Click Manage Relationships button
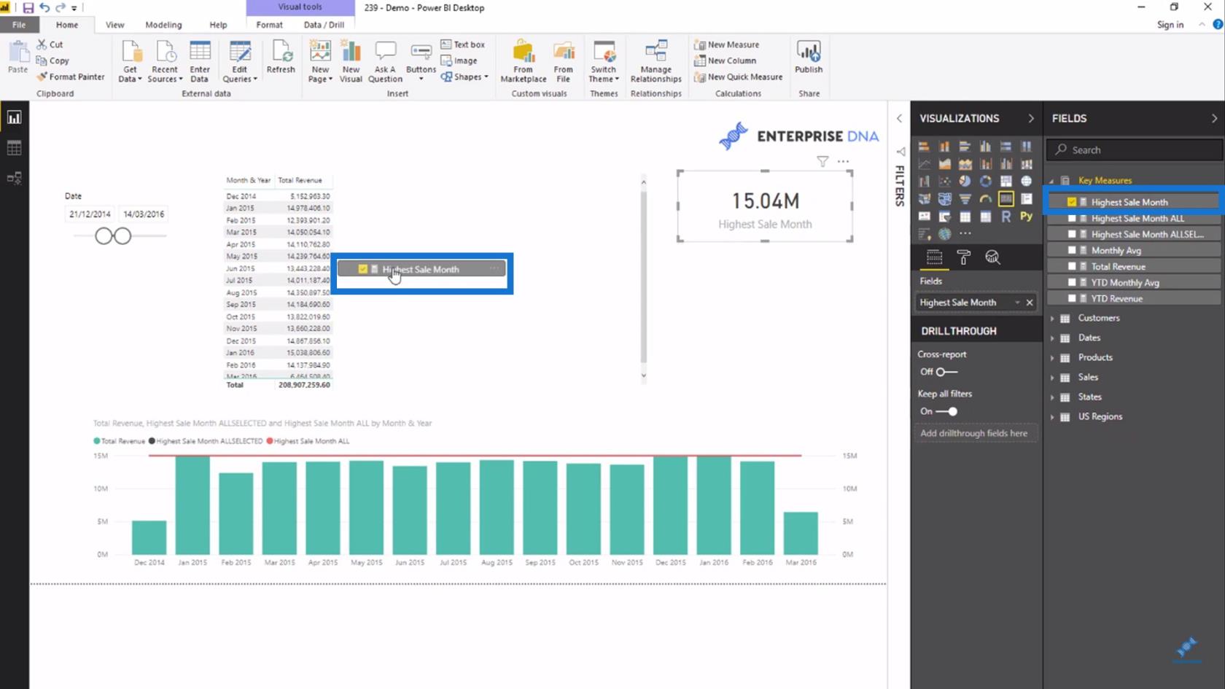1225x689 pixels. pyautogui.click(x=656, y=61)
